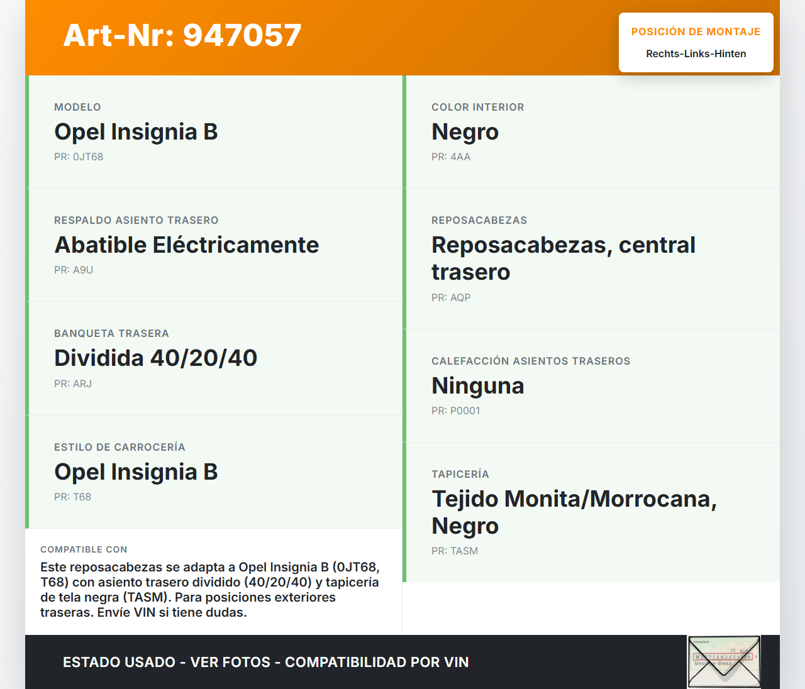Select the PR: 0JT68 code
The width and height of the screenshot is (805, 689).
pyautogui.click(x=79, y=157)
